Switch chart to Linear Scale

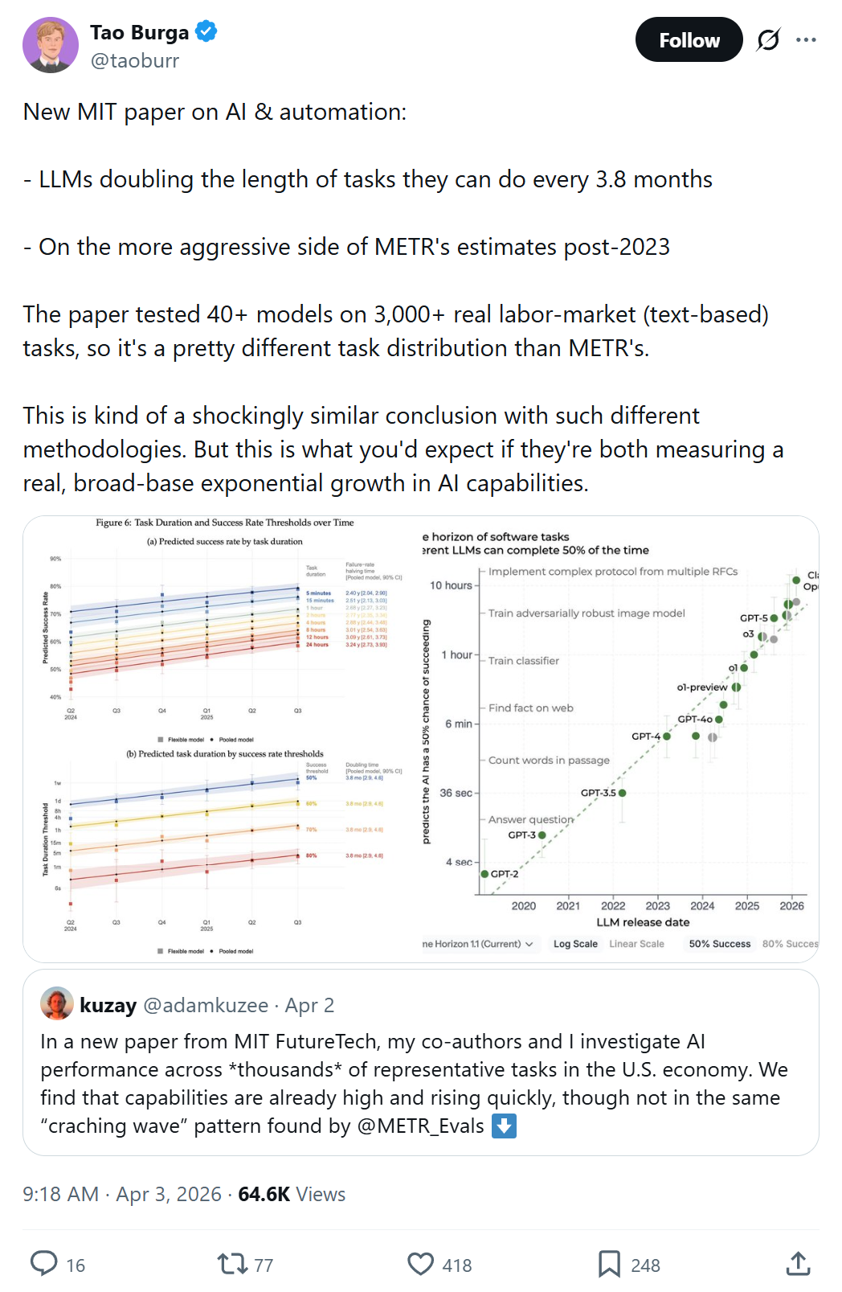636,944
